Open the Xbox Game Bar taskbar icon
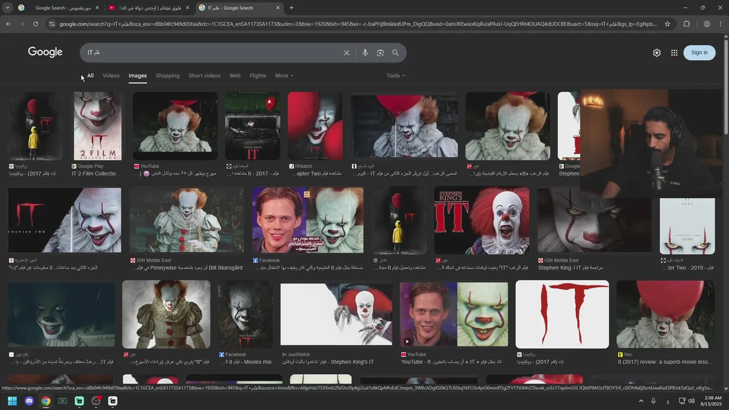The image size is (729, 410). pyautogui.click(x=63, y=401)
